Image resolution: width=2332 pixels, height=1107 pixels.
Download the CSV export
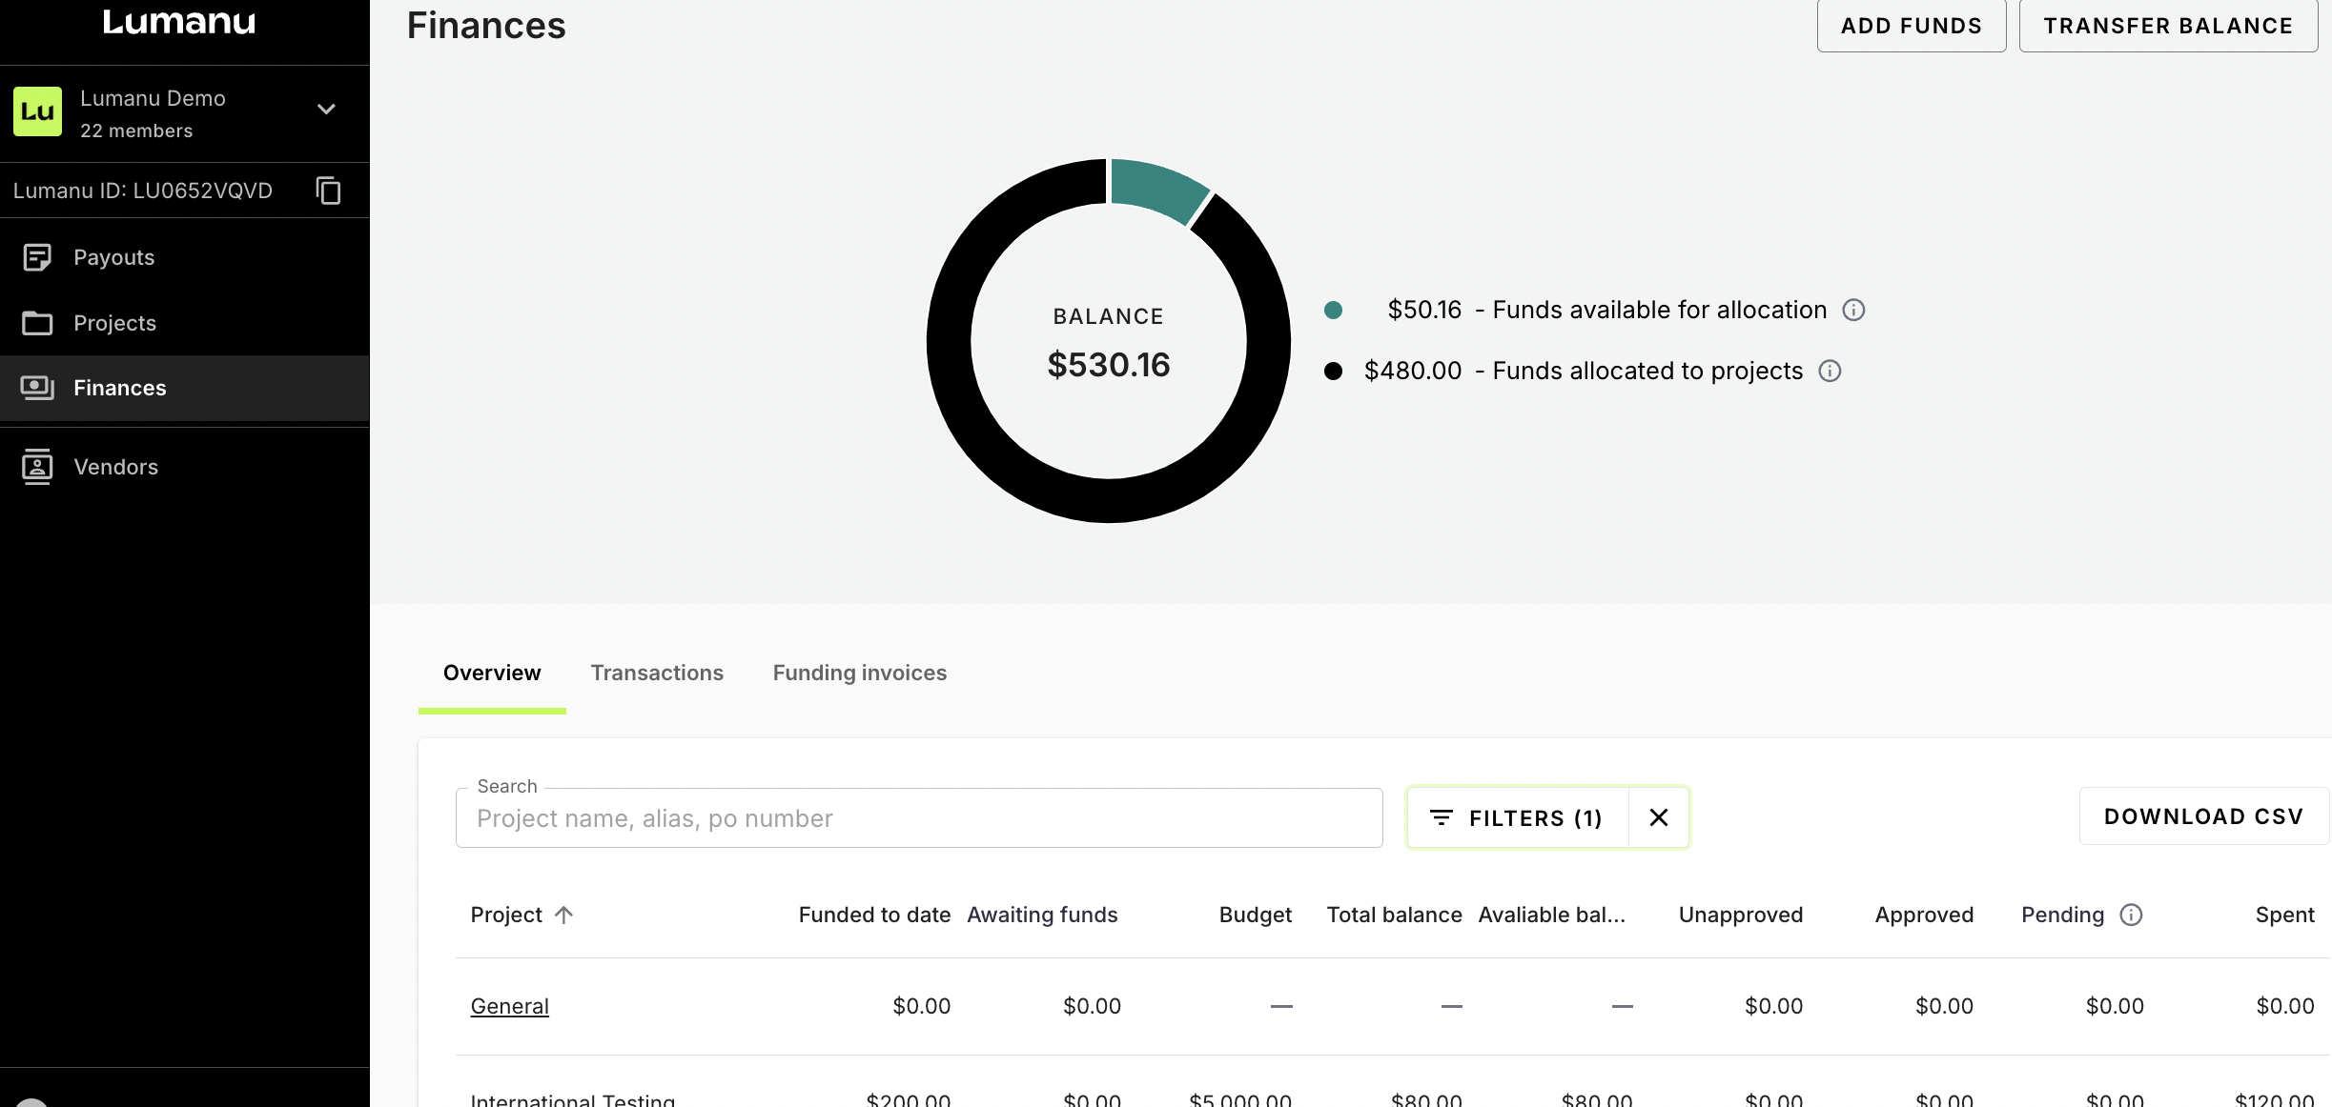2203,816
